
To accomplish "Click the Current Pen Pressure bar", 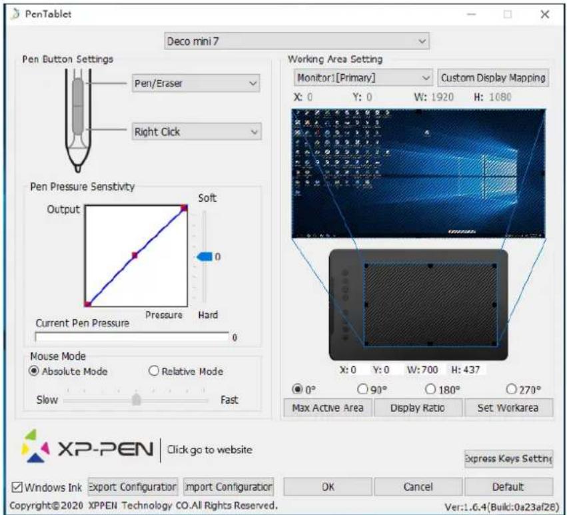I will 132,337.
